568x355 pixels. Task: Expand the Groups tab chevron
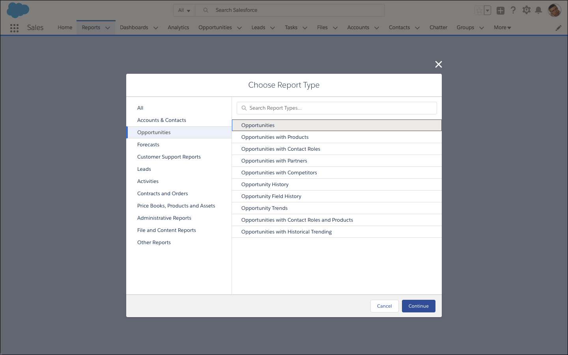point(482,28)
